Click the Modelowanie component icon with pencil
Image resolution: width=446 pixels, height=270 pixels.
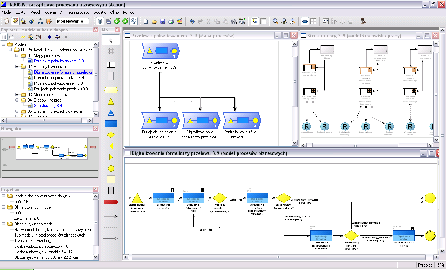point(15,21)
